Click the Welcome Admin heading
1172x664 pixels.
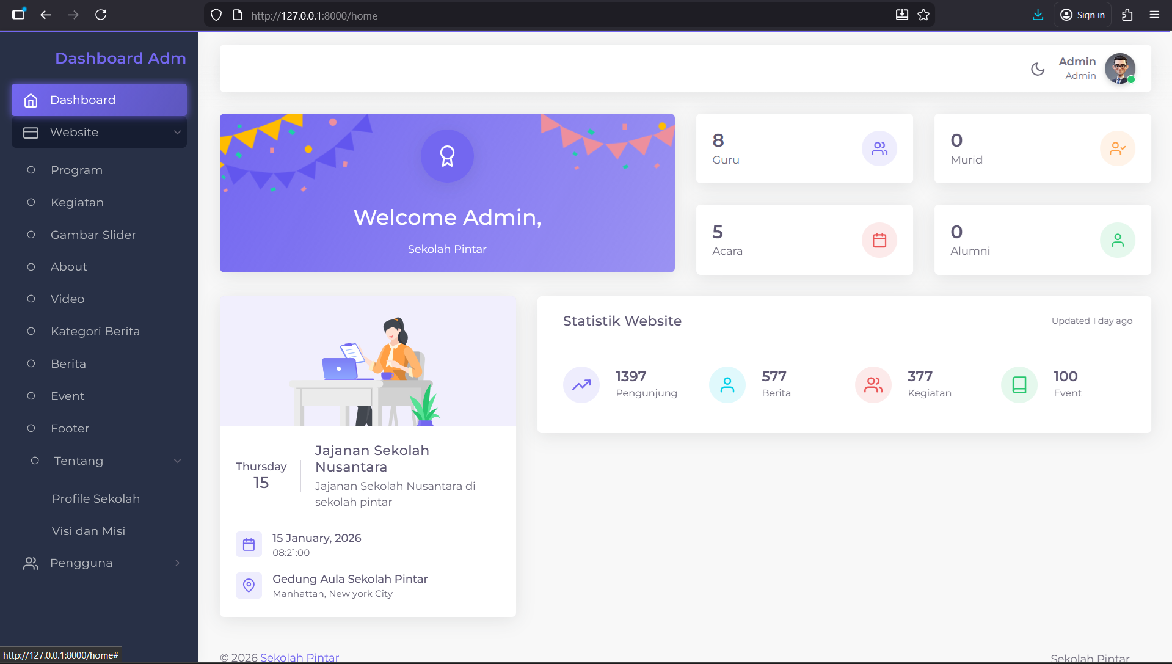point(447,217)
